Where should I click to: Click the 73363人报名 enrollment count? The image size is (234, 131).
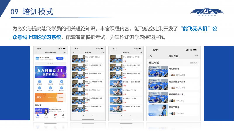click(180, 88)
